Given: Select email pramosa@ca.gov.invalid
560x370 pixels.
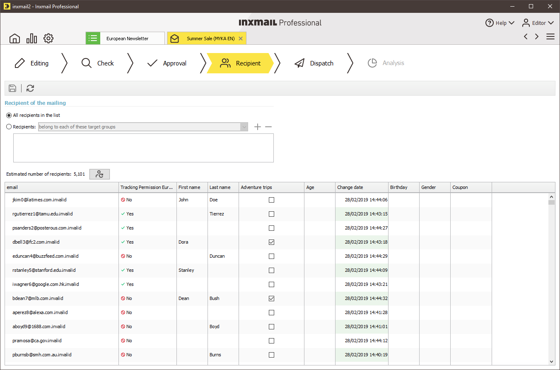Looking at the screenshot, I should pyautogui.click(x=37, y=341).
